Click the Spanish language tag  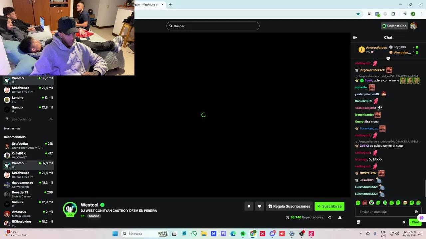tap(94, 216)
